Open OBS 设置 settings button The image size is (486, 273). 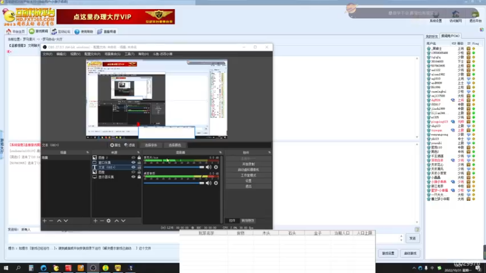click(x=248, y=181)
